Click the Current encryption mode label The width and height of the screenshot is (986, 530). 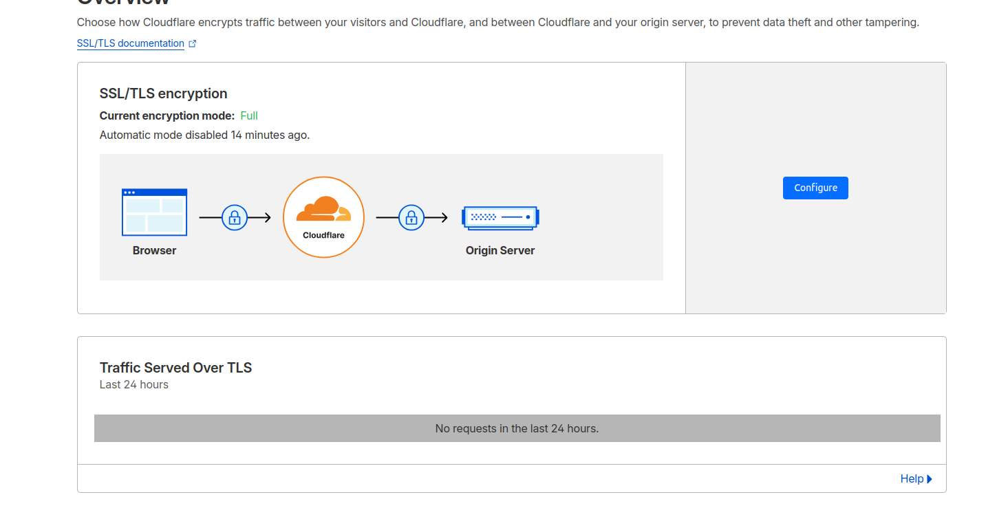pos(165,115)
